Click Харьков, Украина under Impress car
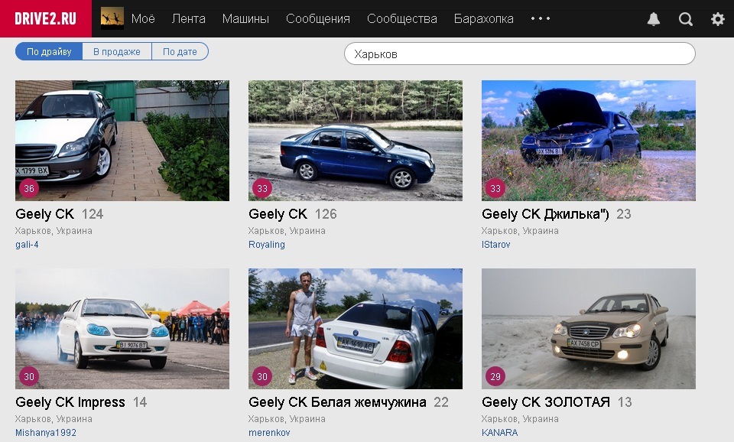The height and width of the screenshot is (442, 734). (54, 419)
